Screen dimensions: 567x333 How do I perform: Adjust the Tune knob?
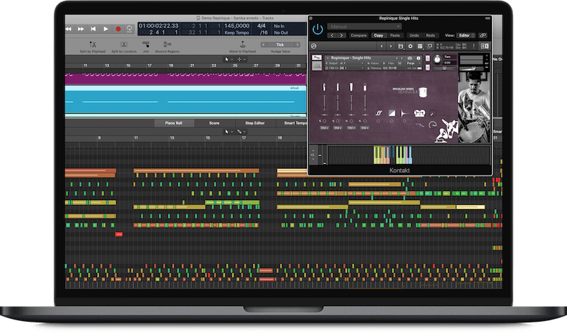click(437, 59)
